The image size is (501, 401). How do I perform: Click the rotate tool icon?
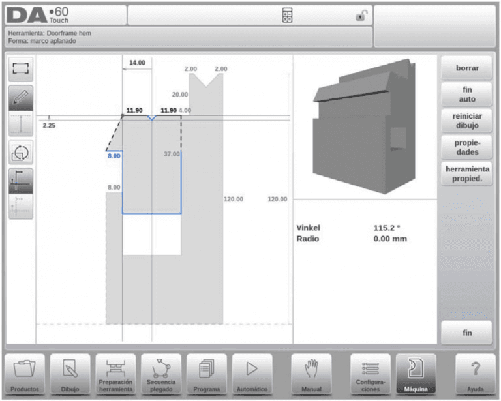coord(21,153)
